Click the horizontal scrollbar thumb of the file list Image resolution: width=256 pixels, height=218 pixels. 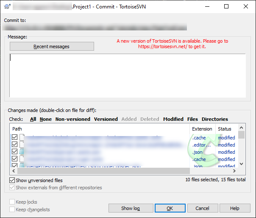103,171
